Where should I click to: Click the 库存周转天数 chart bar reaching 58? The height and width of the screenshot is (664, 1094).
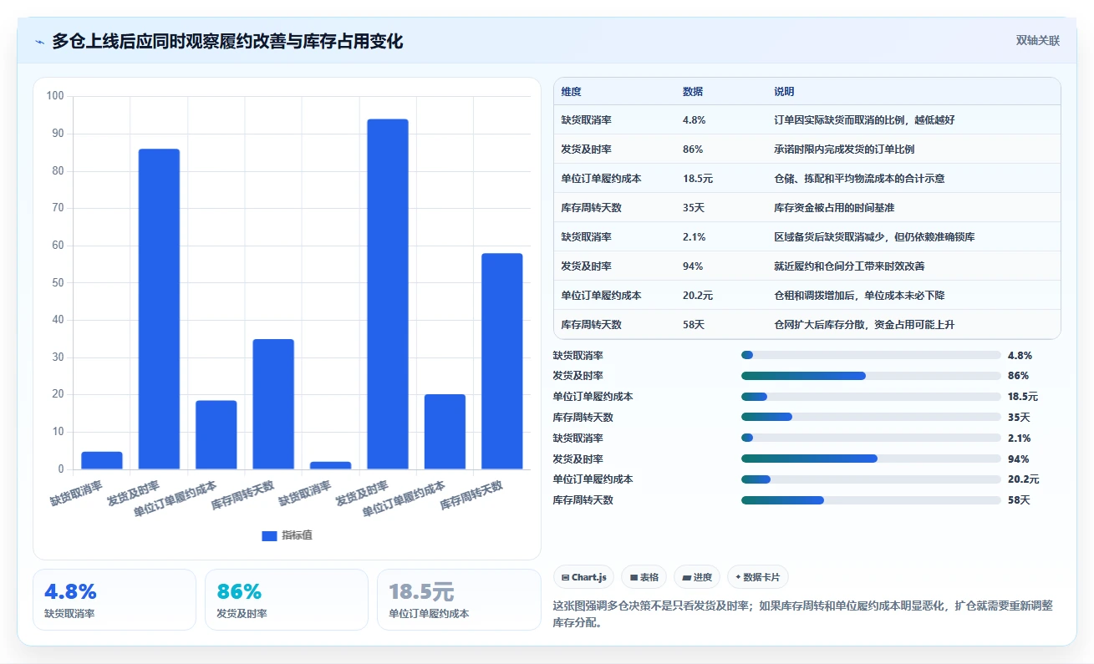502,361
